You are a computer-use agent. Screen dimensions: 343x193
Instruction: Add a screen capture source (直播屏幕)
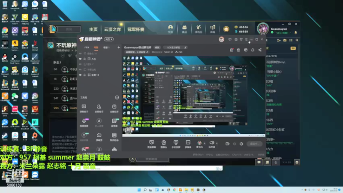click(151, 144)
